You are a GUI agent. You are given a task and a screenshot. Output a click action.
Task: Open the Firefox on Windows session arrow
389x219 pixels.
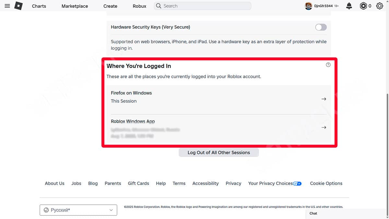[324, 99]
